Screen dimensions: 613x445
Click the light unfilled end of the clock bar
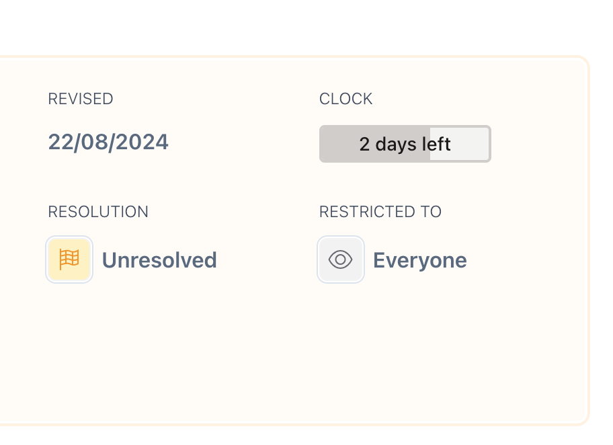point(471,144)
